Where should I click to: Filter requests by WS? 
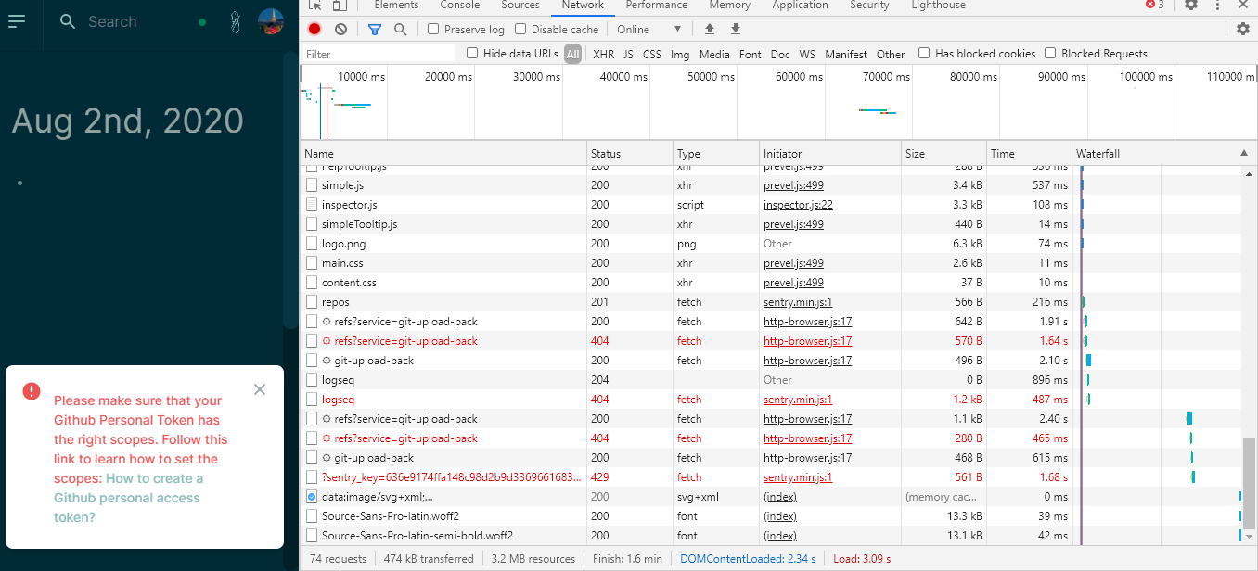807,54
